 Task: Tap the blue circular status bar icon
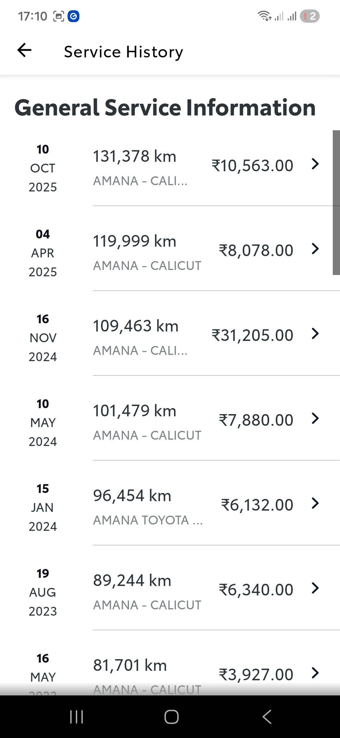(x=73, y=16)
